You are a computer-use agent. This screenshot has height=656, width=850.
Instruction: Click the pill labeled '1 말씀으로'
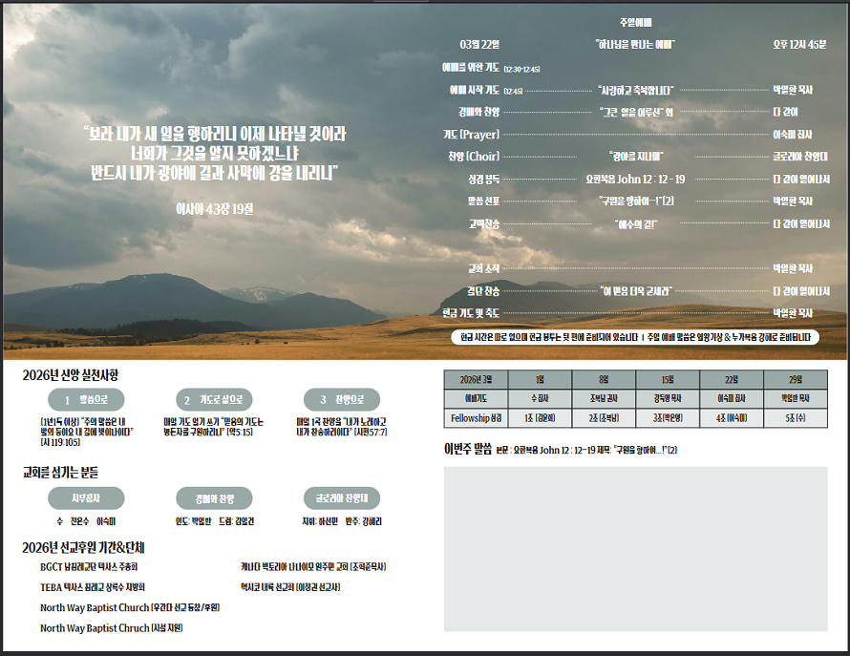[x=86, y=399]
